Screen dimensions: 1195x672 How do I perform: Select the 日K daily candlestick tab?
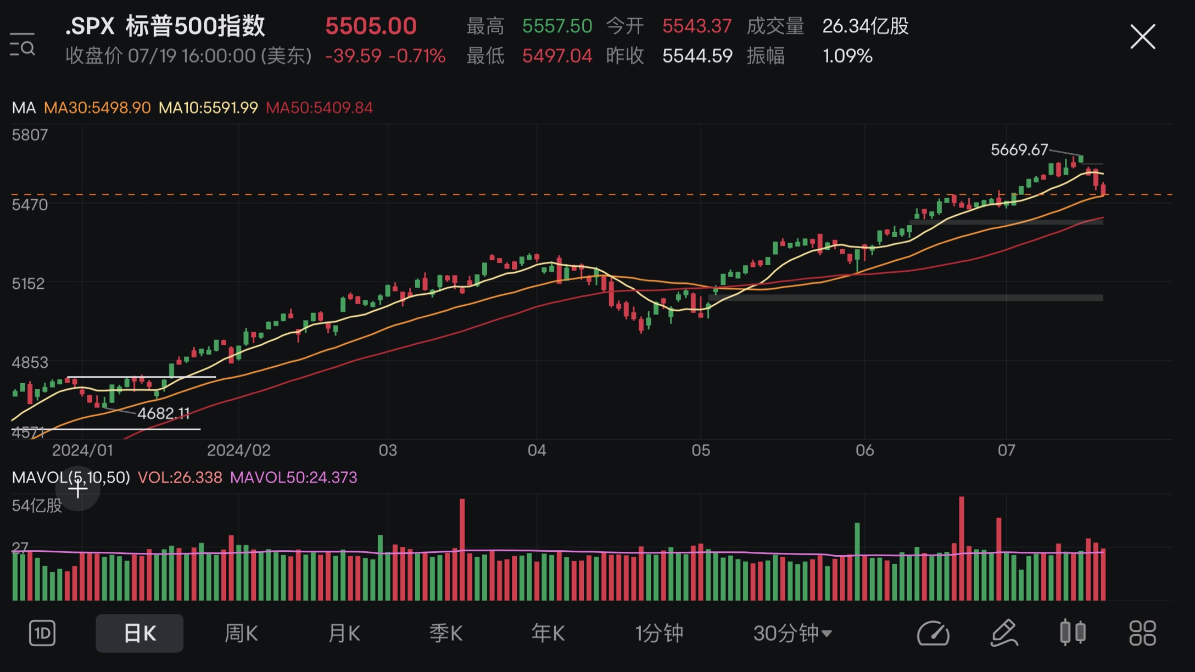[x=139, y=633]
